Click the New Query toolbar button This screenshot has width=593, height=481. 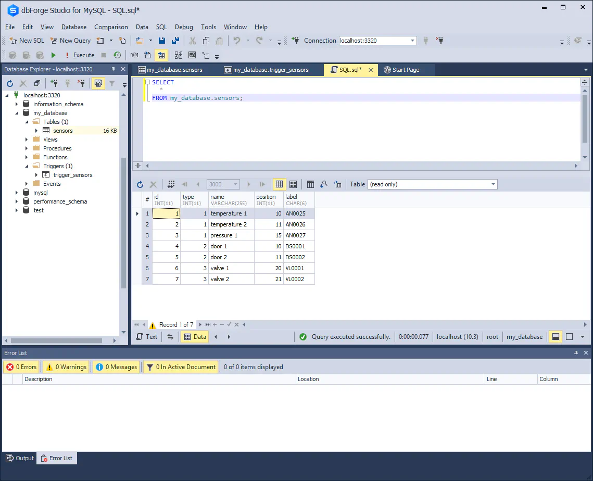71,41
